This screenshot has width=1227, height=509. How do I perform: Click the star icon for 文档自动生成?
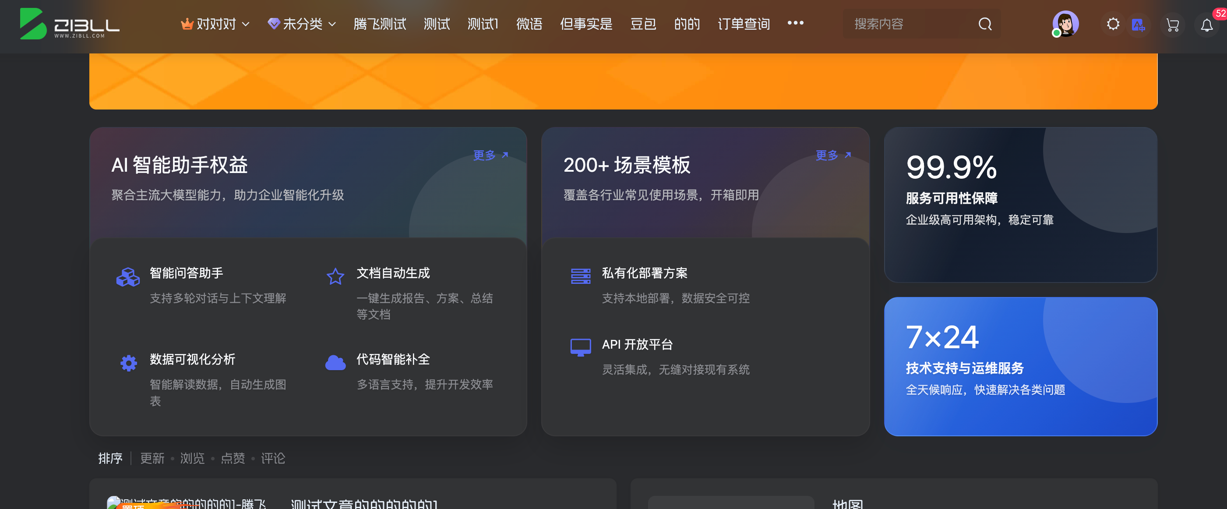coord(335,276)
